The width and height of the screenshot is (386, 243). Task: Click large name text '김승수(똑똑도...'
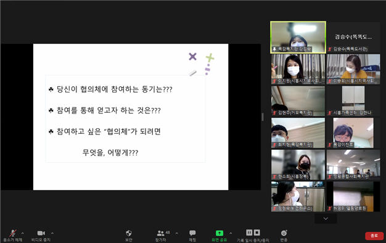(353, 37)
